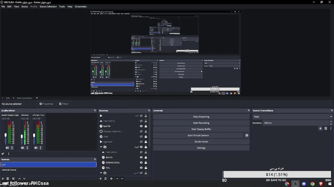Screen dimensions: 334x187
Task: Hide the last fol source
Action: tap(141, 126)
